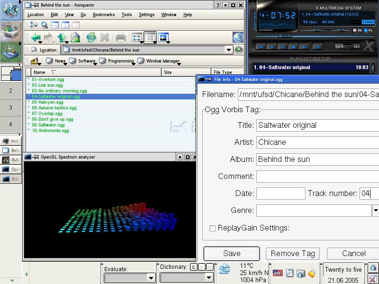Screen dimensions: 379x284
Task: Click the Title field in File Info
Action: coord(317,125)
